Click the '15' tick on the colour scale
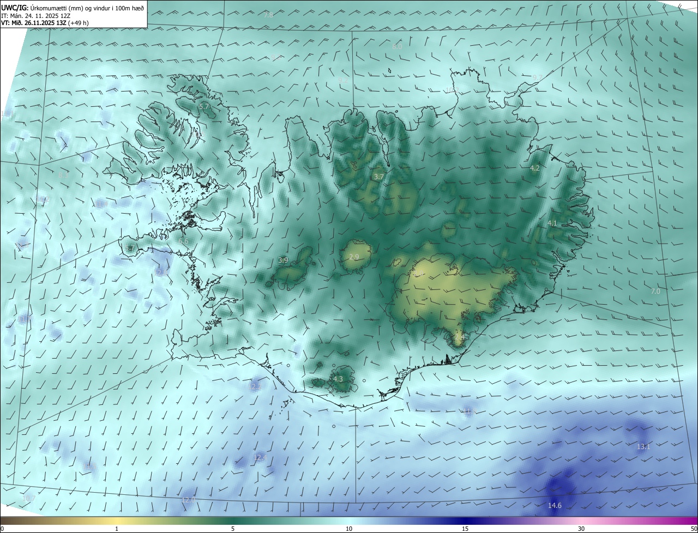 point(465,529)
